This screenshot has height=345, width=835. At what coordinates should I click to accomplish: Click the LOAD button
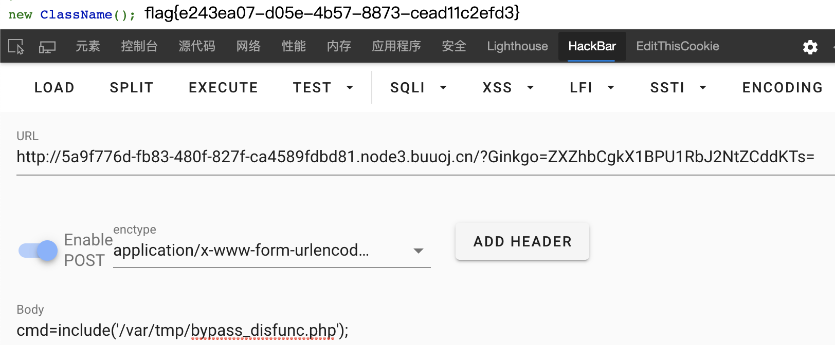tap(55, 88)
